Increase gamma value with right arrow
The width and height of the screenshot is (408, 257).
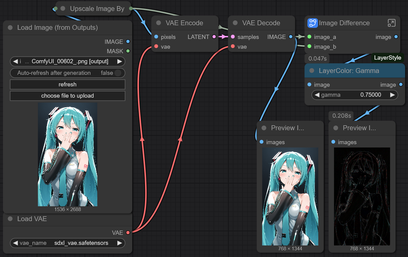pos(392,95)
